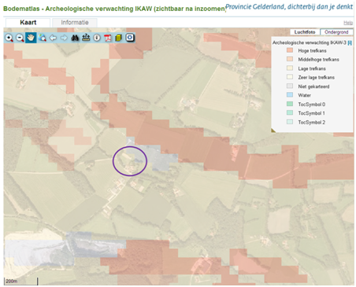Click legend title 'Archeologische verwachting IKAW-3'

pos(310,42)
